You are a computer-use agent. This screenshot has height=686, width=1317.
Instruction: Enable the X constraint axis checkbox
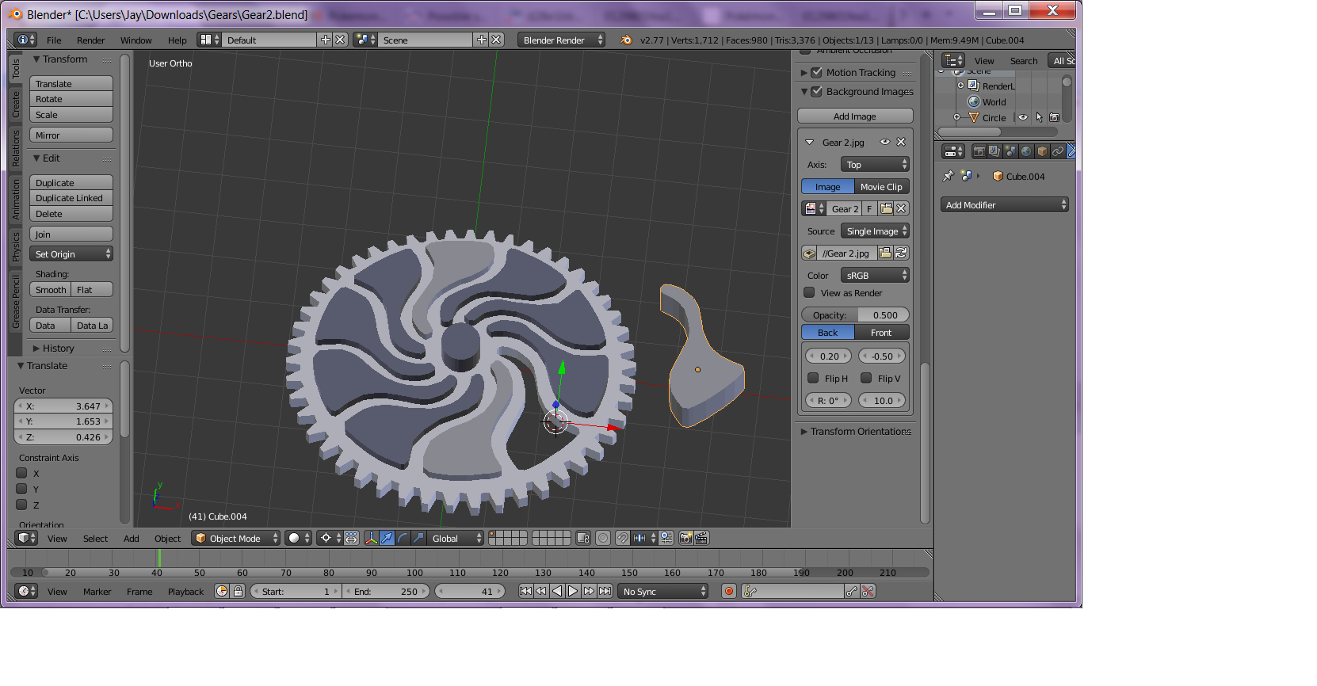click(x=22, y=473)
